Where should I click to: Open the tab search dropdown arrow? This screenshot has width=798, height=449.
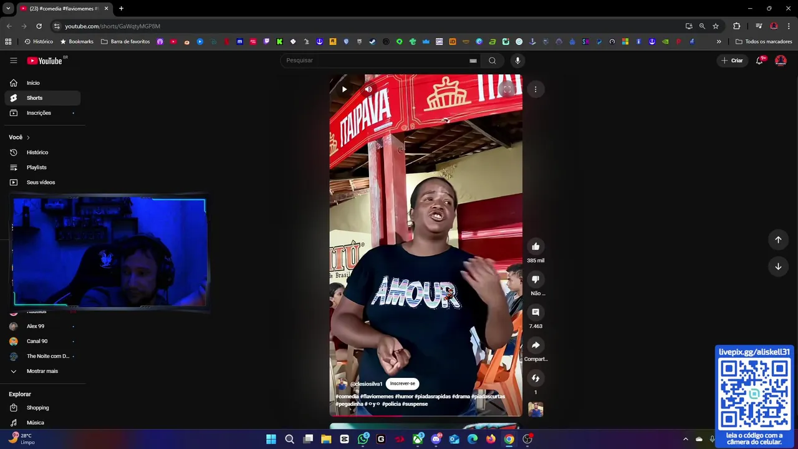8,9
